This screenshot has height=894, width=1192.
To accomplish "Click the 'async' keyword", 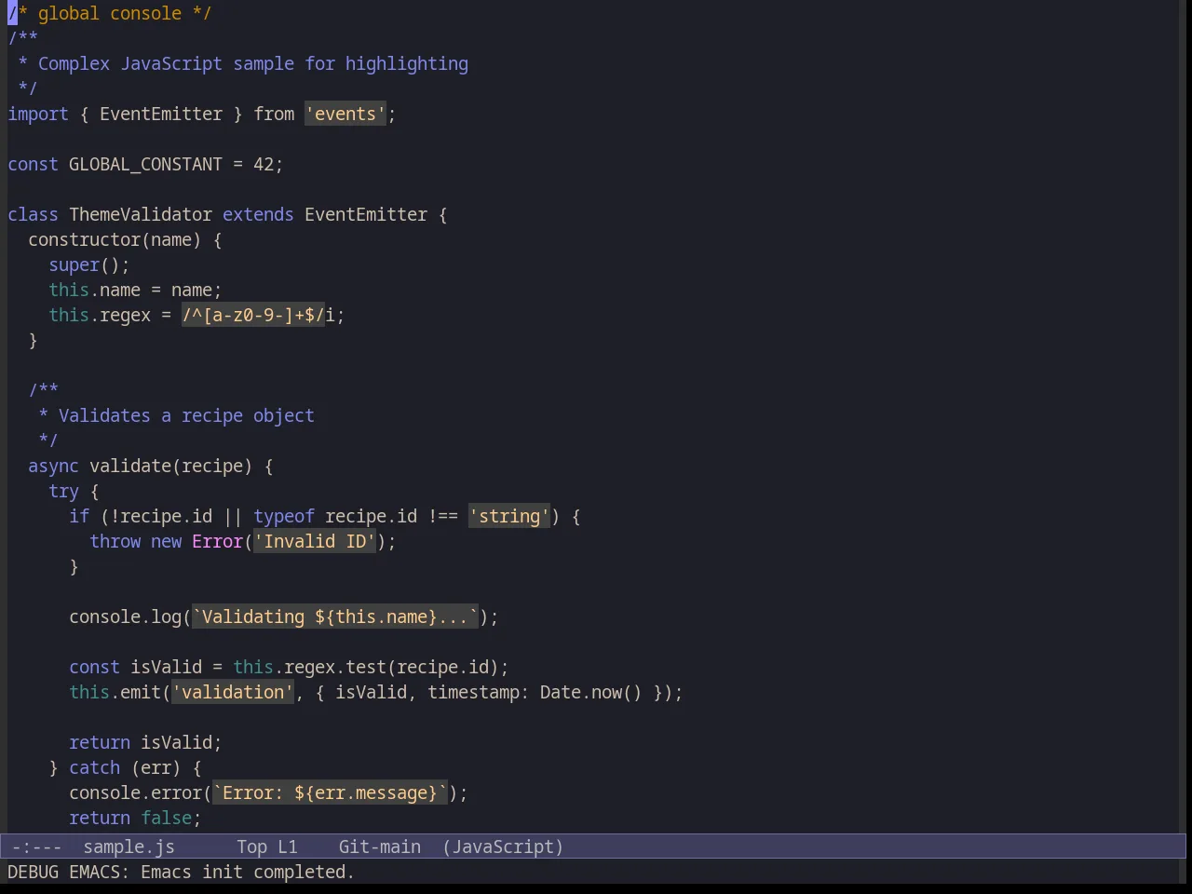I will click(x=53, y=466).
